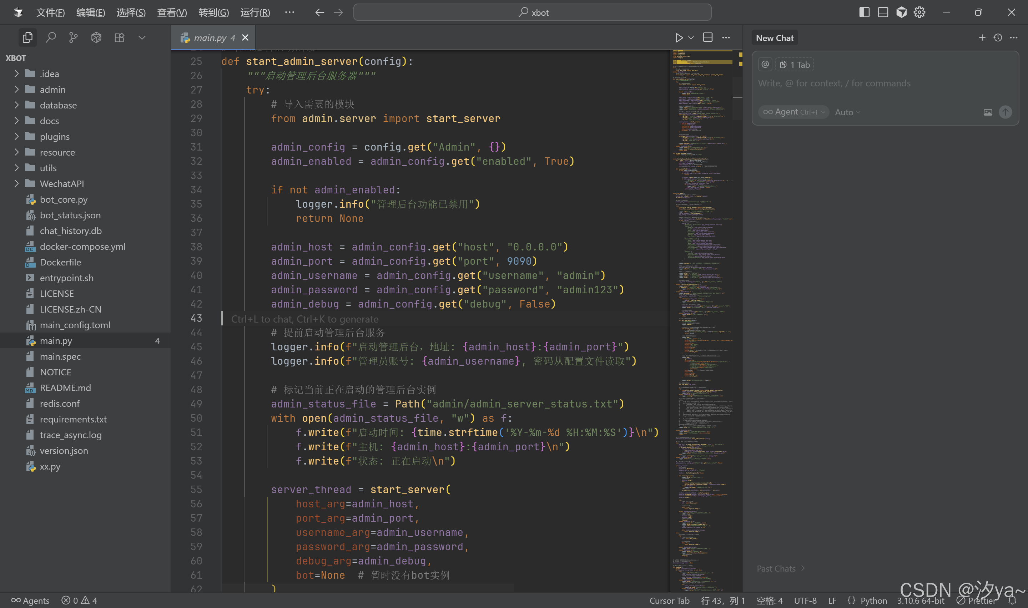
Task: Focus the chat message input field
Action: pos(885,83)
